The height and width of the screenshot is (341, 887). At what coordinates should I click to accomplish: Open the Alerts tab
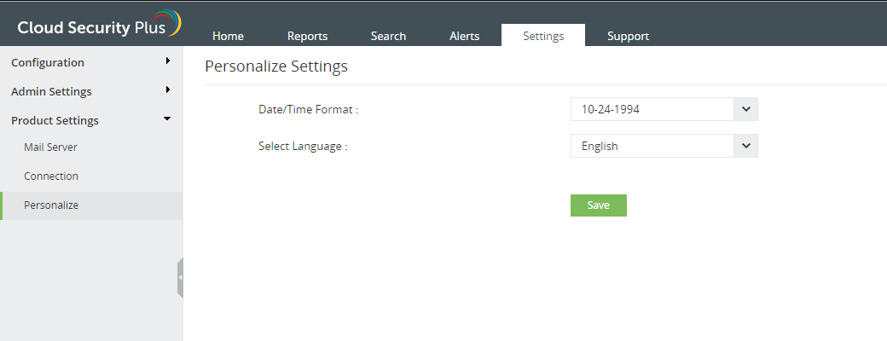tap(464, 36)
